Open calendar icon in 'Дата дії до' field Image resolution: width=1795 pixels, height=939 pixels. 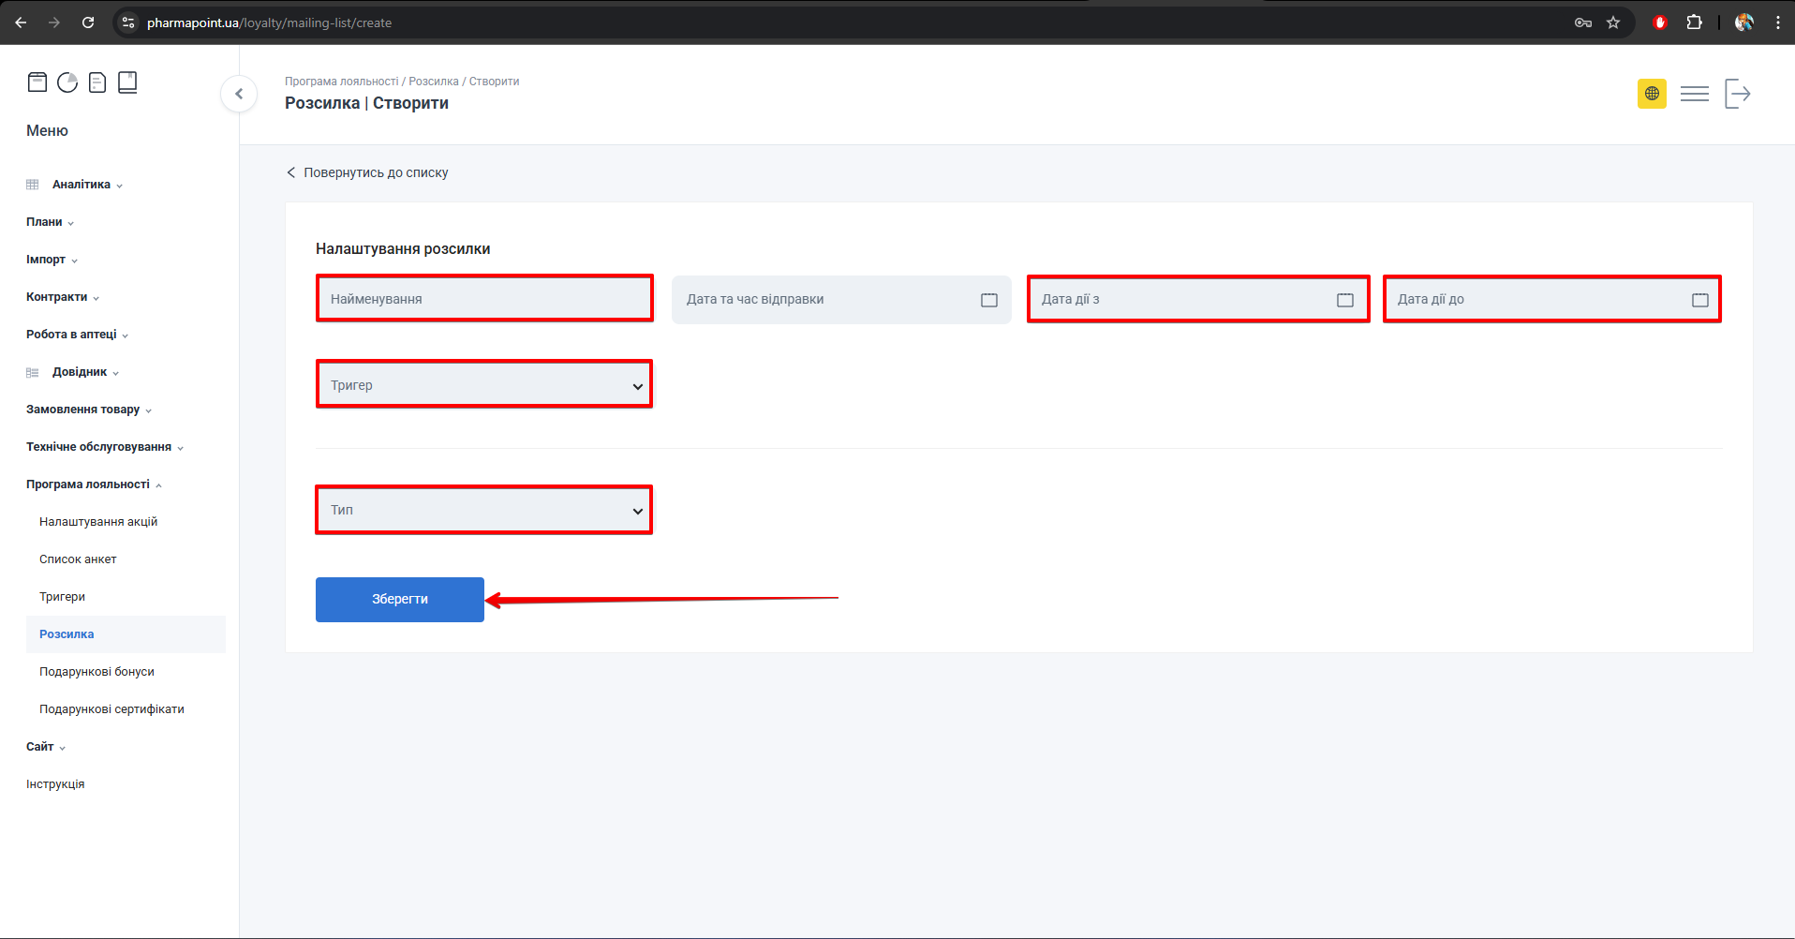[x=1699, y=300]
